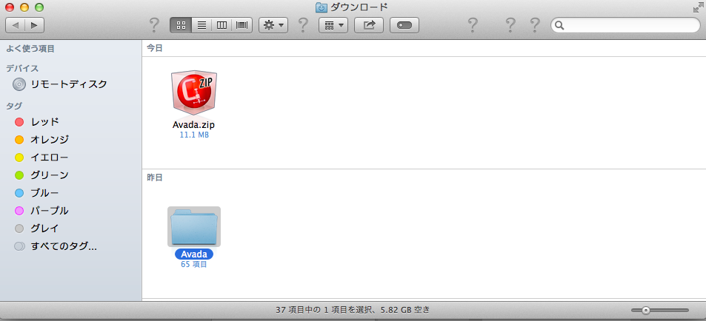706x321 pixels.
Task: Click the ダウンロード folder proxy icon in title
Action: point(321,7)
